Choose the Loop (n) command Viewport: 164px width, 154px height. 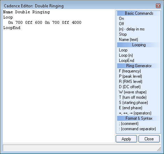coord(126,55)
